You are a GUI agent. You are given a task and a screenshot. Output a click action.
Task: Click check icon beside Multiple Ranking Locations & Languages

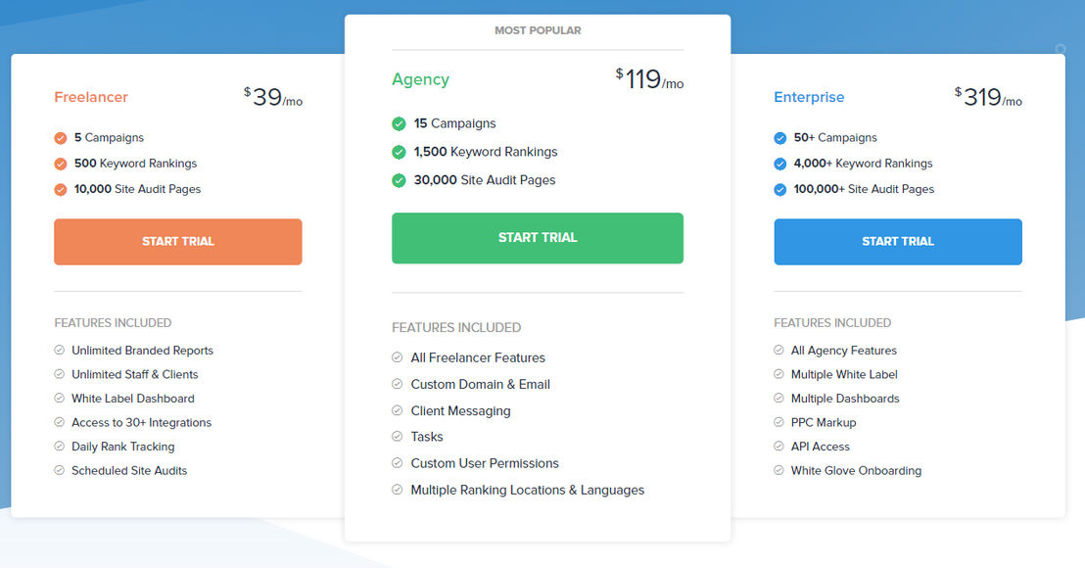tap(398, 489)
